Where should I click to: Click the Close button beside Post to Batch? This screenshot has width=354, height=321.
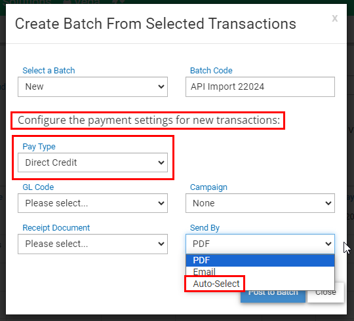pos(326,296)
